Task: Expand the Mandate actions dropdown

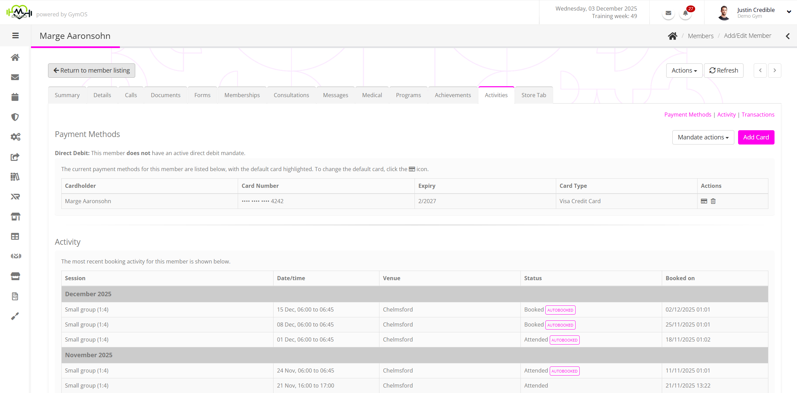Action: coord(703,137)
